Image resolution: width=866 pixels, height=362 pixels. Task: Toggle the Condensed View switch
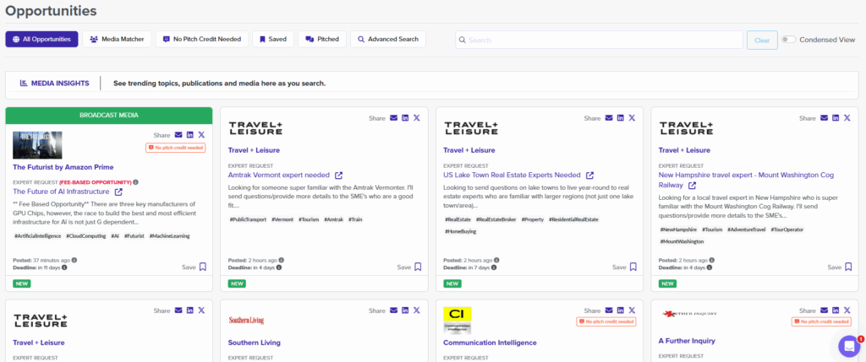point(788,40)
